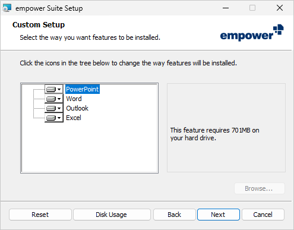
Task: Click the 'This feature requires 701MB' text
Action: (x=214, y=134)
